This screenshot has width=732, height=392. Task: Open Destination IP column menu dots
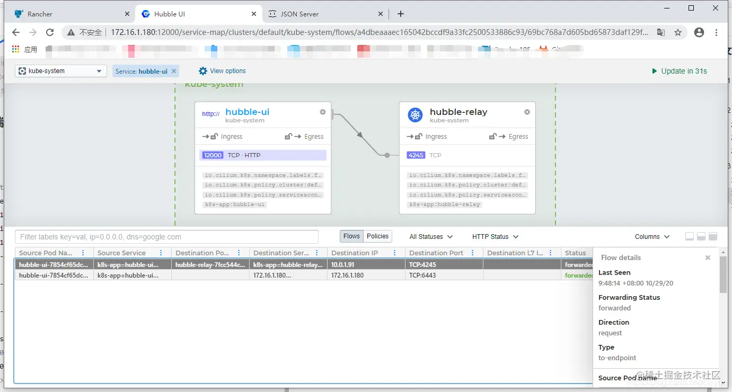pyautogui.click(x=395, y=253)
